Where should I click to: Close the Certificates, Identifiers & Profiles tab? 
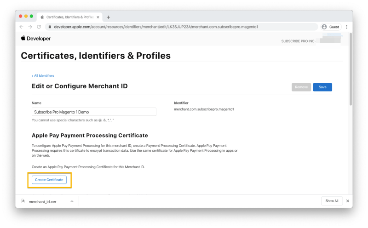[x=98, y=17]
